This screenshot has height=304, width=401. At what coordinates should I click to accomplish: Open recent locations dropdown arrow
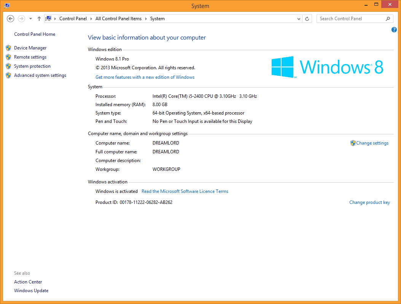(x=31, y=19)
